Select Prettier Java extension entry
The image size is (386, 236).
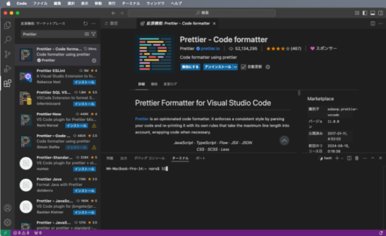click(x=58, y=185)
